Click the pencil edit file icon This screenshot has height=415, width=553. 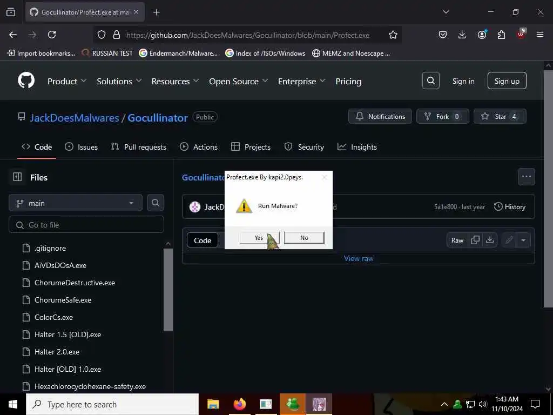pos(509,240)
